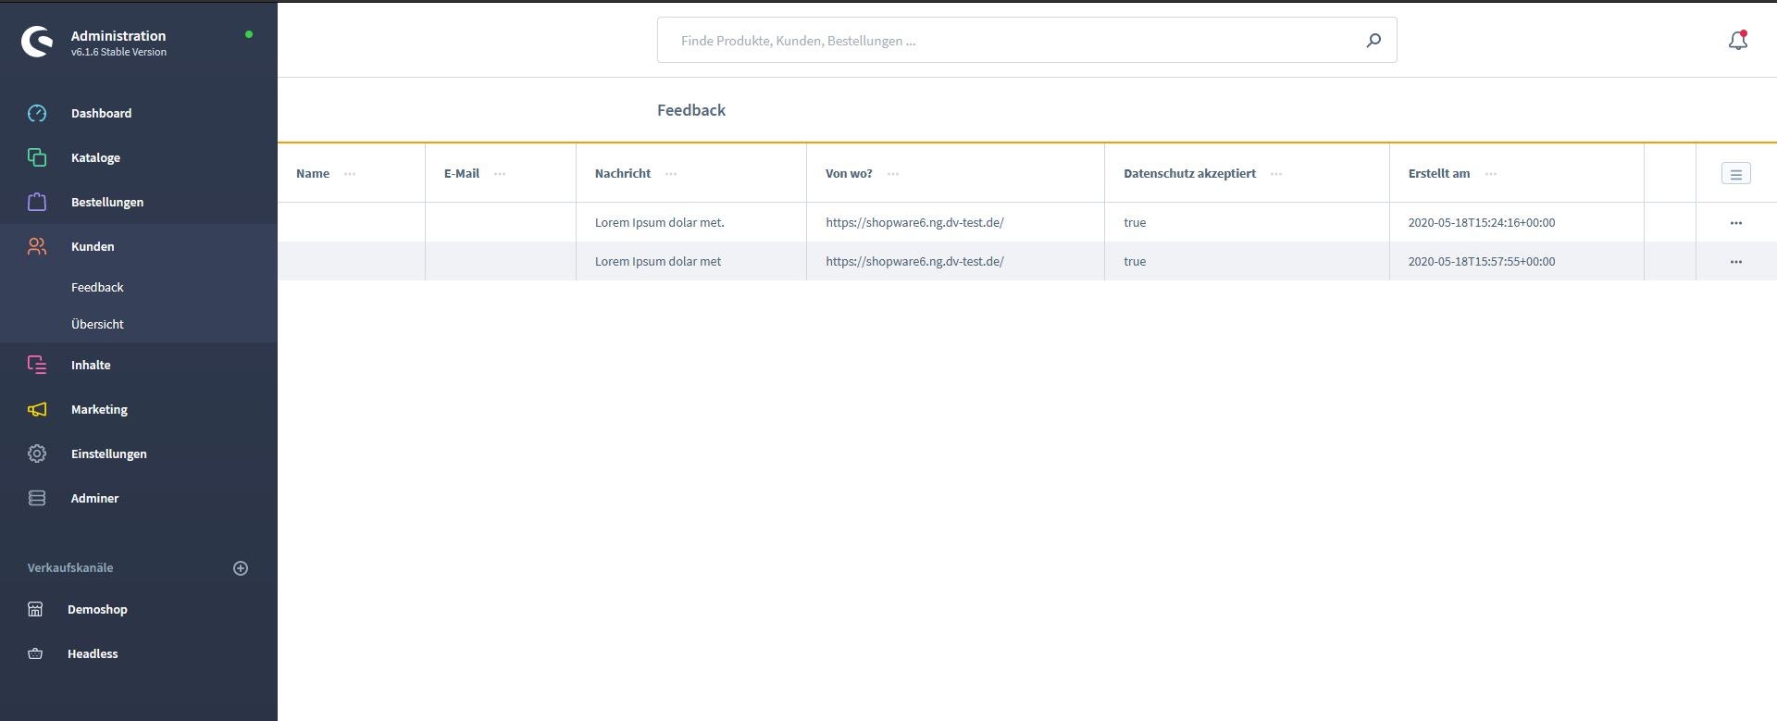
Task: Click timestamp 2020-05-18T15:57:55+00:00
Action: point(1482,261)
